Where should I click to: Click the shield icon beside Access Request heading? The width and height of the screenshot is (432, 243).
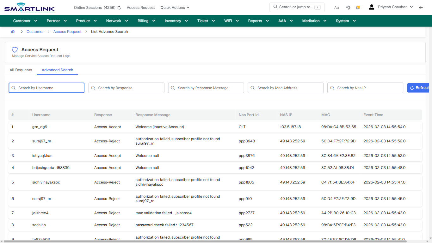click(x=15, y=50)
